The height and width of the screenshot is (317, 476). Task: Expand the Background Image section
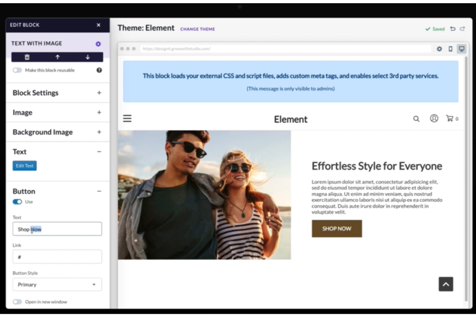99,132
